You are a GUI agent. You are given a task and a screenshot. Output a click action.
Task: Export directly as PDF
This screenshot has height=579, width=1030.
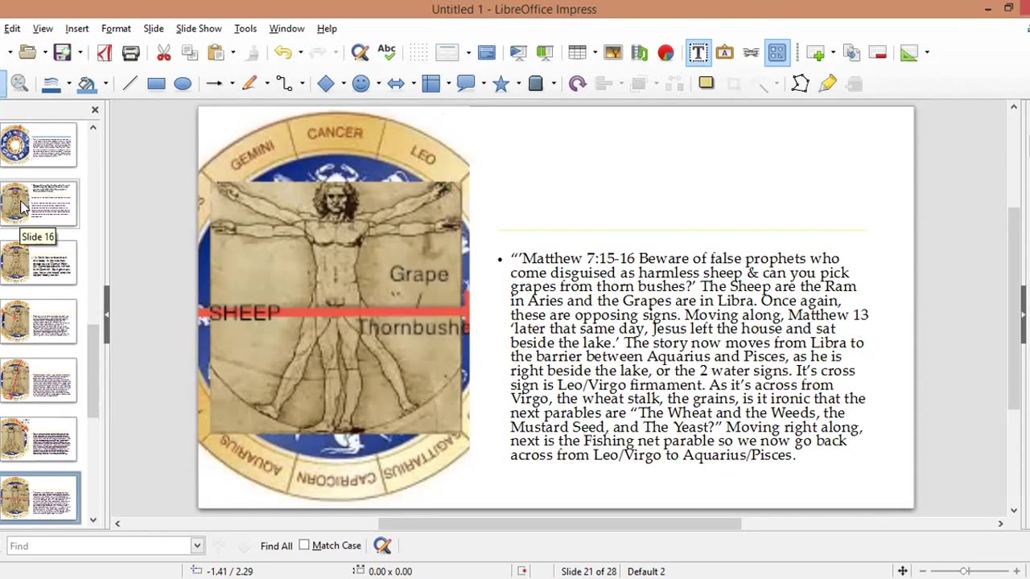pos(104,53)
